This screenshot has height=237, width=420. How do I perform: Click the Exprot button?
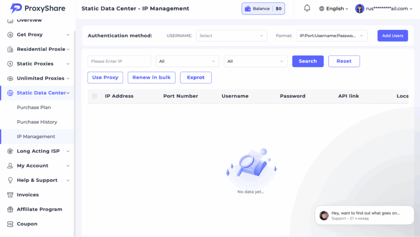tap(196, 77)
